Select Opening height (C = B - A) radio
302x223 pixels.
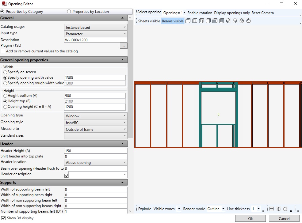tap(5, 107)
